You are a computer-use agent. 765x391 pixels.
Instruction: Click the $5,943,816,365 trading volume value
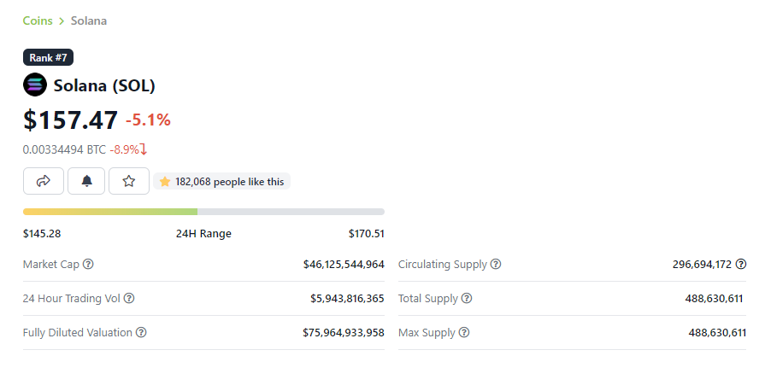(x=347, y=298)
